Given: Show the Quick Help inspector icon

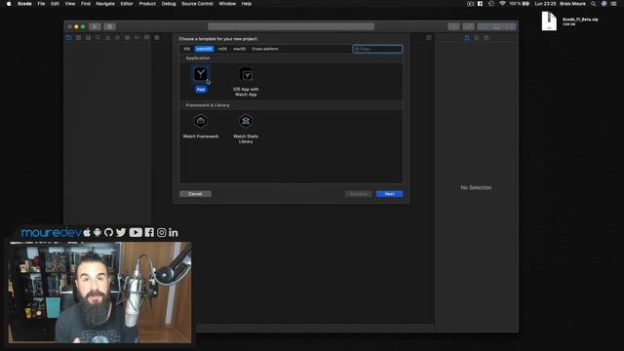Looking at the screenshot, I should [x=487, y=38].
